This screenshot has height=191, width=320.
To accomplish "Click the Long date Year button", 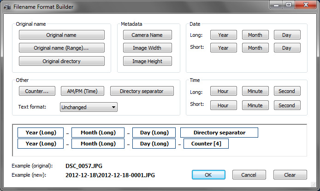I will click(x=223, y=35).
